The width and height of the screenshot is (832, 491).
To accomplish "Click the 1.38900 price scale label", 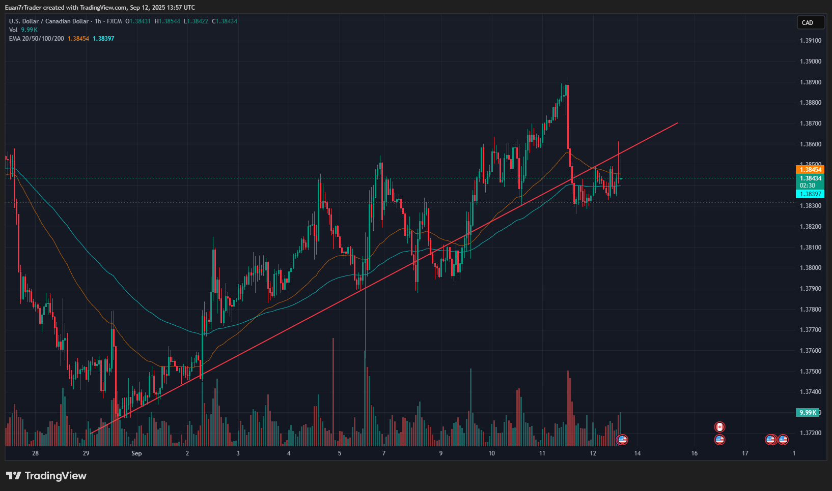I will point(811,82).
